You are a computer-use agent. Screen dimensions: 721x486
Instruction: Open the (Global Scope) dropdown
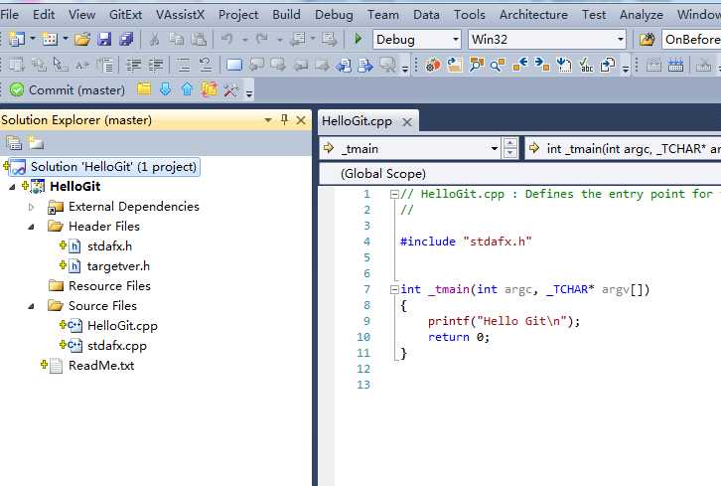(520, 174)
